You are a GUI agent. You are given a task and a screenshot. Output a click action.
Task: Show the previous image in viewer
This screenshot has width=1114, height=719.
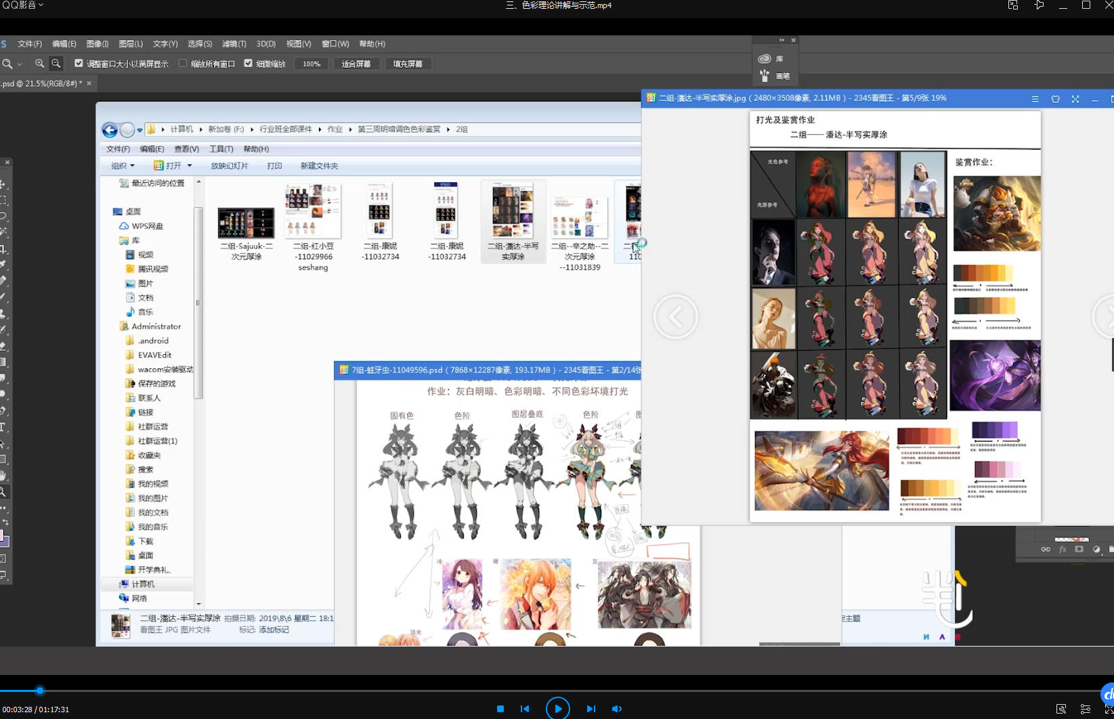coord(675,316)
